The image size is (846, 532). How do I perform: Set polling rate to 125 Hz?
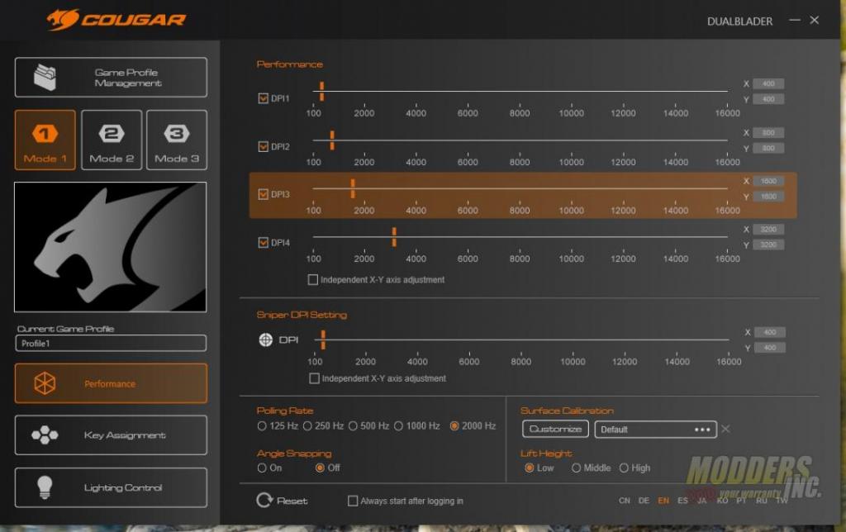point(262,425)
